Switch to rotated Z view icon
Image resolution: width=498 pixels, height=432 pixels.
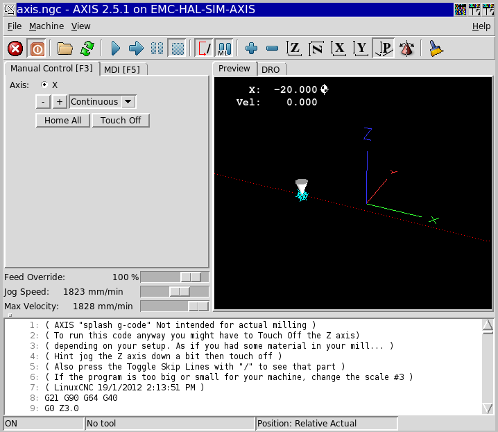316,49
